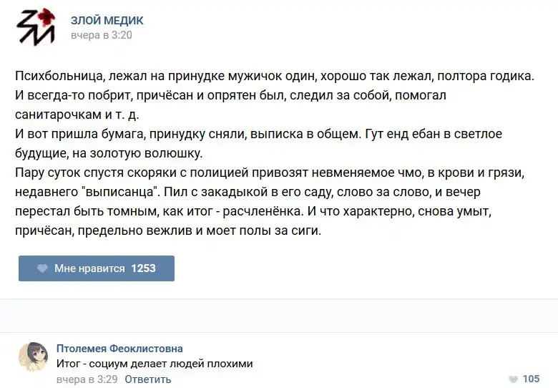Image resolution: width=558 pixels, height=388 pixels.
Task: Click the heart icon in the like button
Action: click(x=42, y=268)
